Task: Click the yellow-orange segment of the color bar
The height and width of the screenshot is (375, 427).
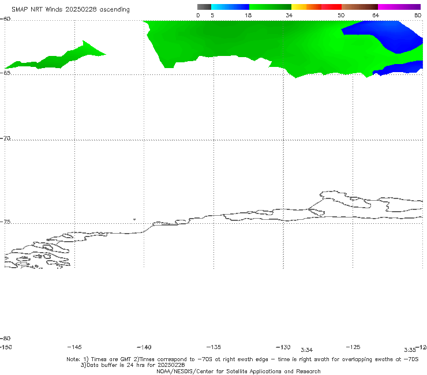Action: (306, 7)
